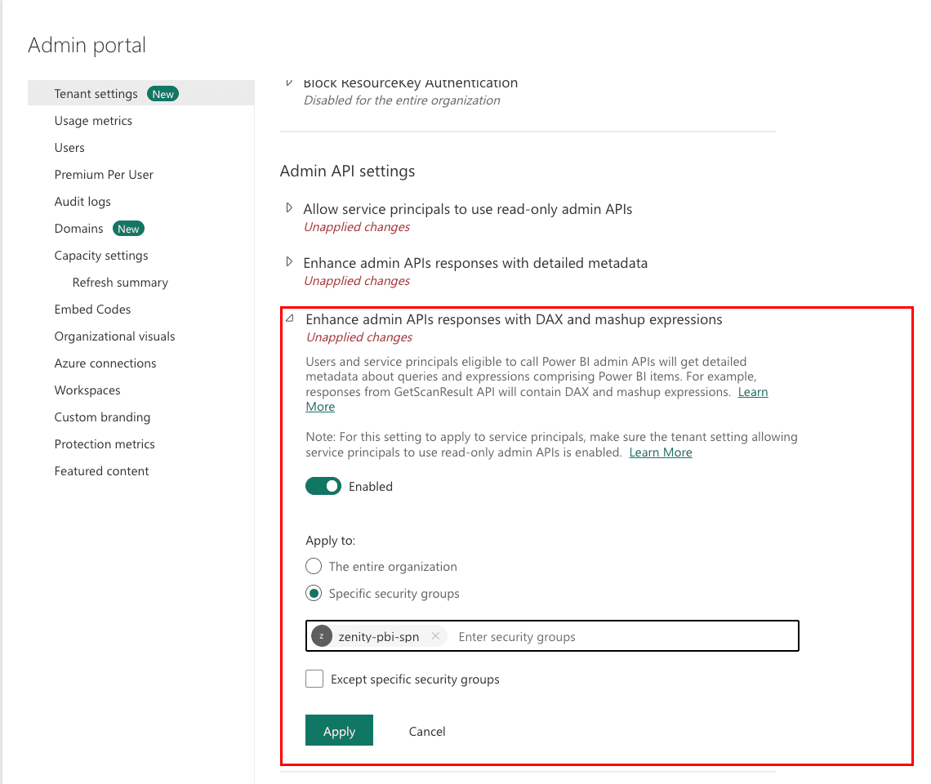Expand Block ResourceKey Authentication setting

point(289,82)
